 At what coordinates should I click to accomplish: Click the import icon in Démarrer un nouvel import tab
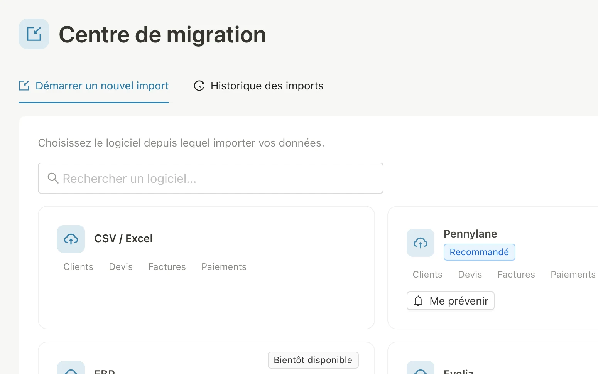coord(24,86)
